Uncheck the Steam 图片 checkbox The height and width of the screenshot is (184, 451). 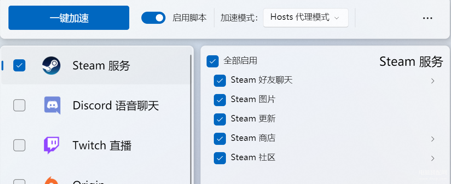tap(220, 100)
